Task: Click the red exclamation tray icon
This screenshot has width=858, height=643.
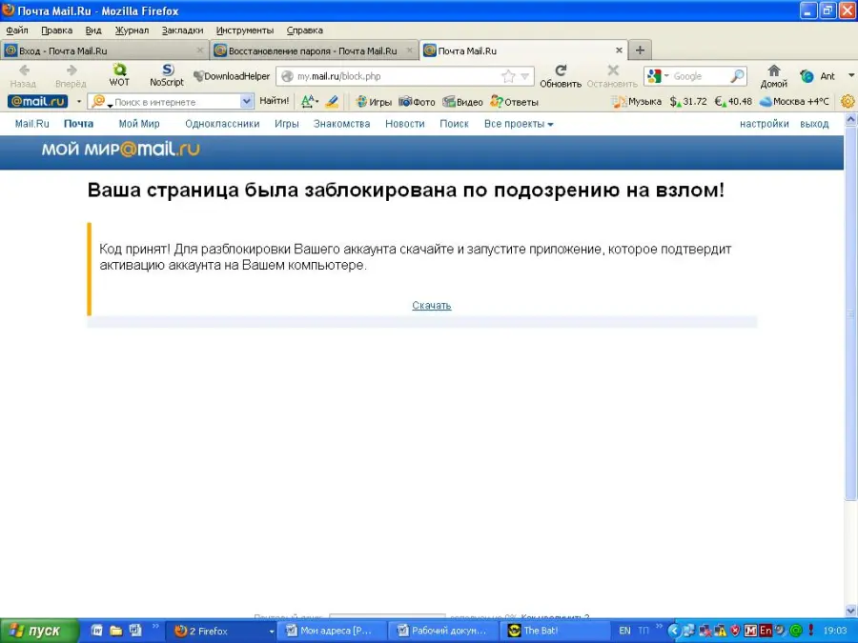Action: (x=811, y=631)
